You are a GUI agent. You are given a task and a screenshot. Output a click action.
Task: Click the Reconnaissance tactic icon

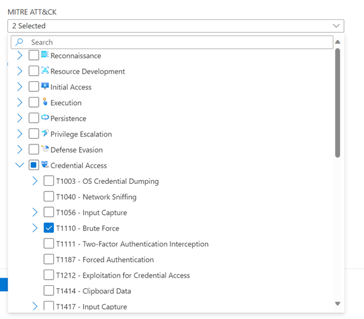(45, 54)
